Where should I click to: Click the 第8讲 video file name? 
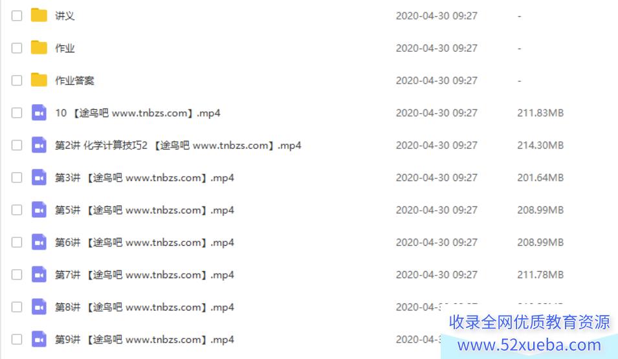point(144,307)
